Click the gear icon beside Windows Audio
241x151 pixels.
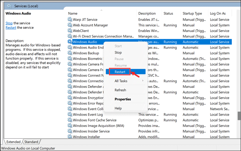click(70, 42)
